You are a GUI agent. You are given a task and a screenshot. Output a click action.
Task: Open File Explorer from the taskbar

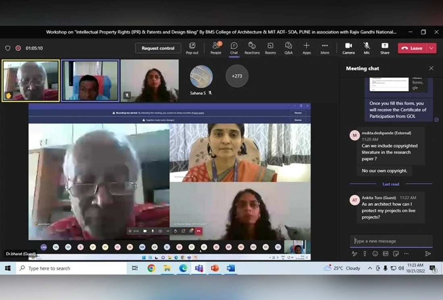[x=167, y=268]
